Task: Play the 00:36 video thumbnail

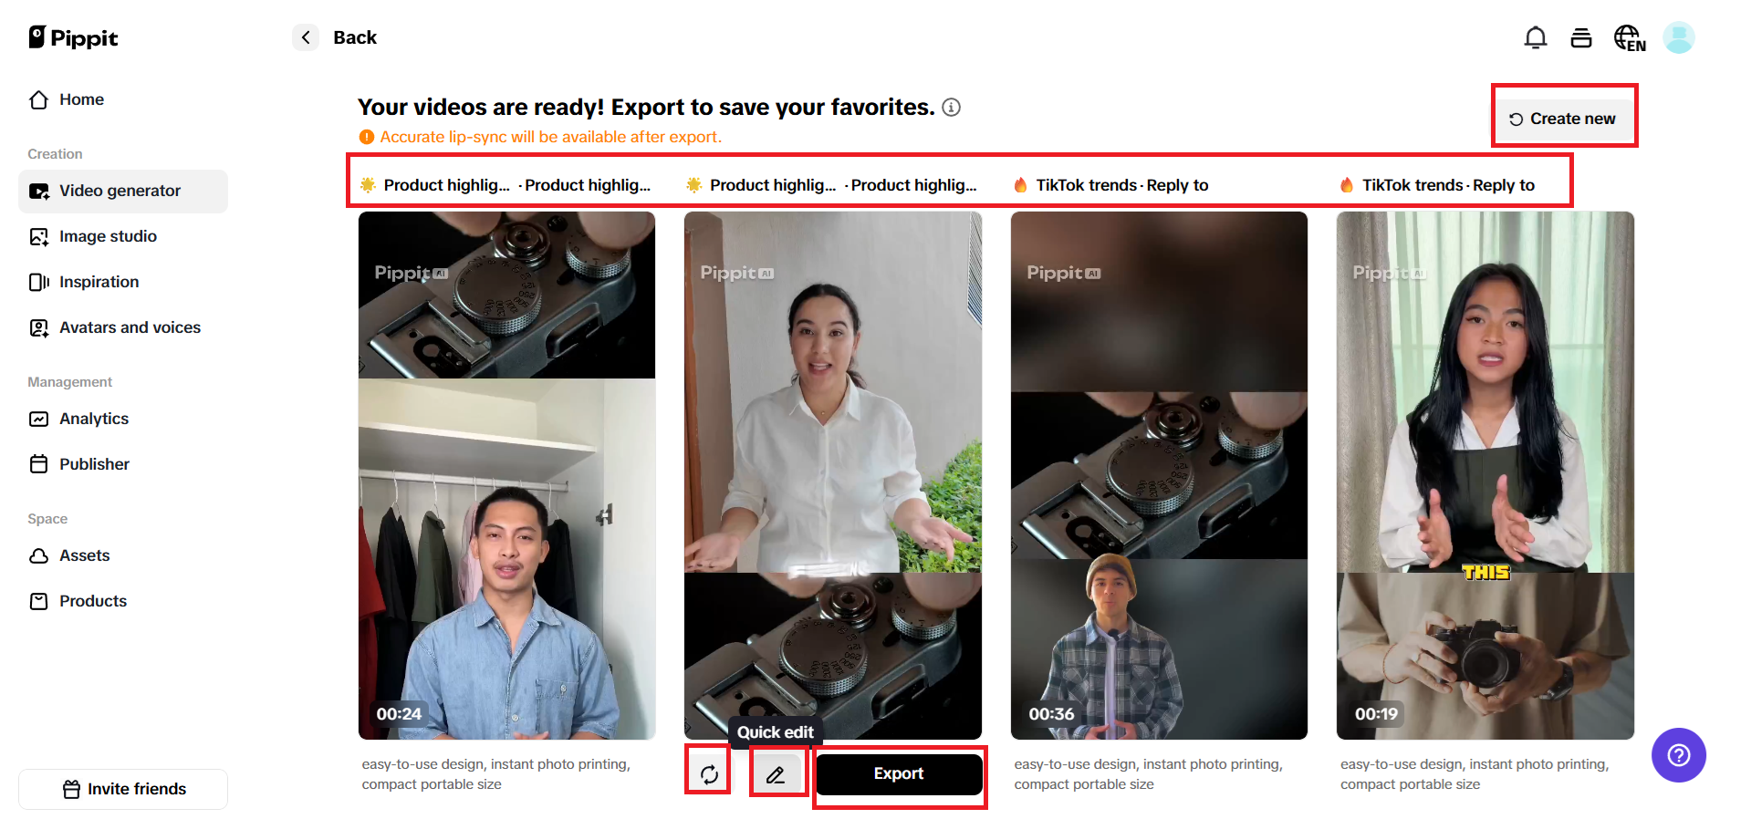Action: [x=1159, y=475]
